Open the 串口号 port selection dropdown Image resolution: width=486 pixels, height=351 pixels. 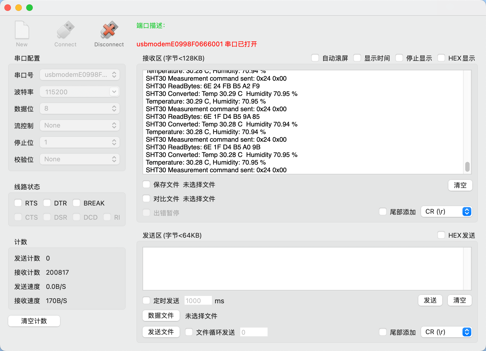click(80, 75)
